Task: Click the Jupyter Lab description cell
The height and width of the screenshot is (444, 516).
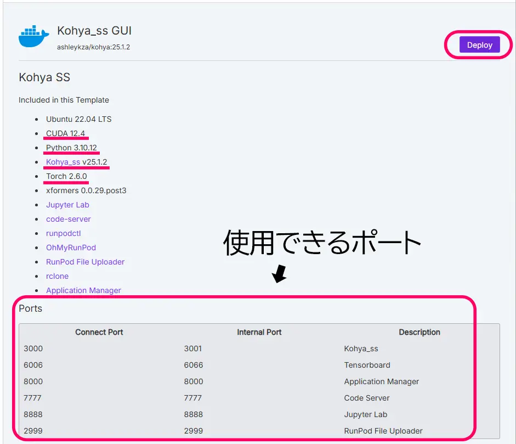Action: tap(366, 414)
